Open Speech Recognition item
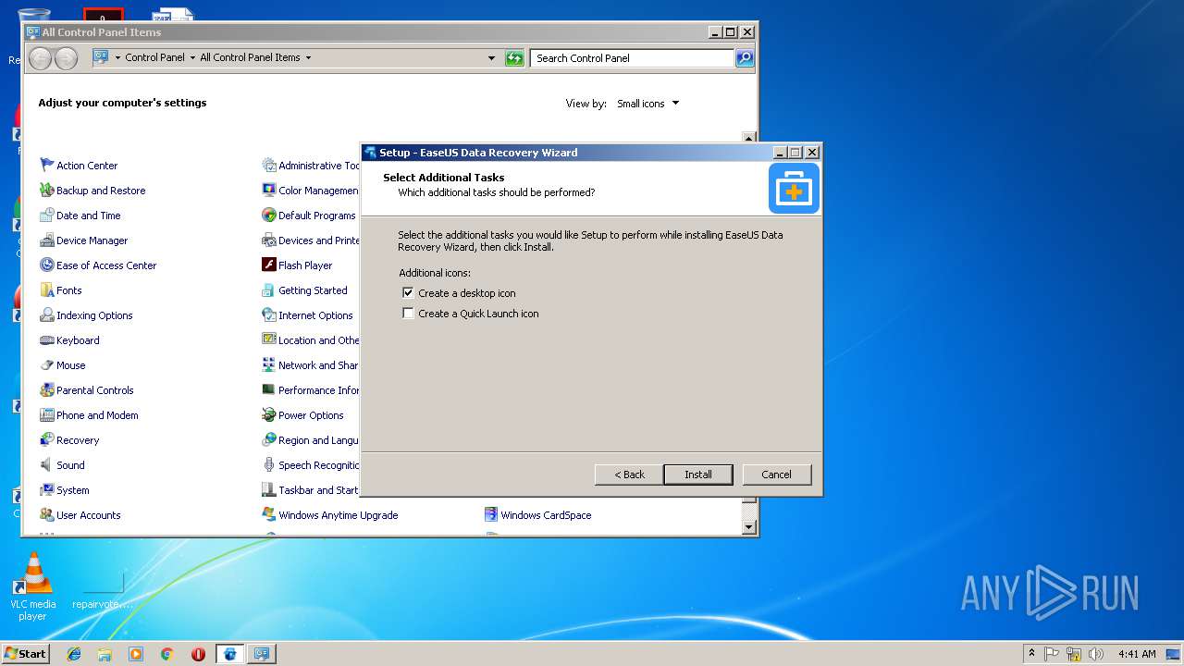The height and width of the screenshot is (666, 1184). point(310,465)
